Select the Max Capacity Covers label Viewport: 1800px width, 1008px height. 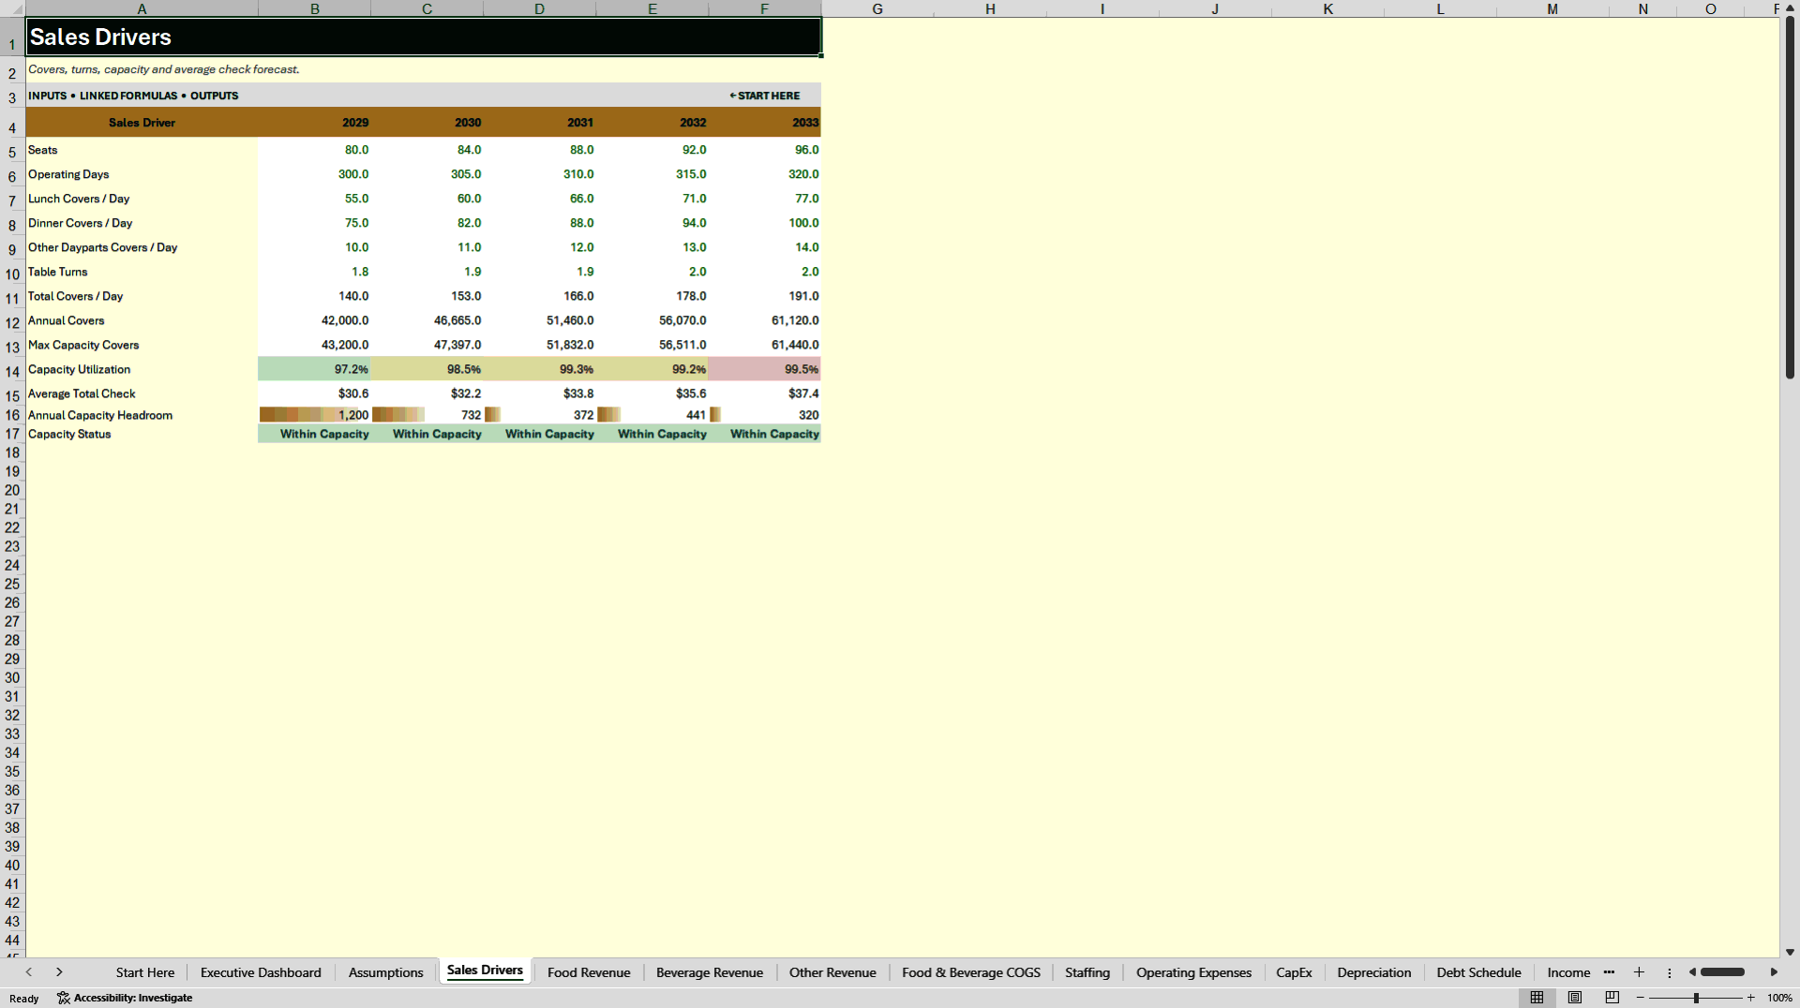83,345
